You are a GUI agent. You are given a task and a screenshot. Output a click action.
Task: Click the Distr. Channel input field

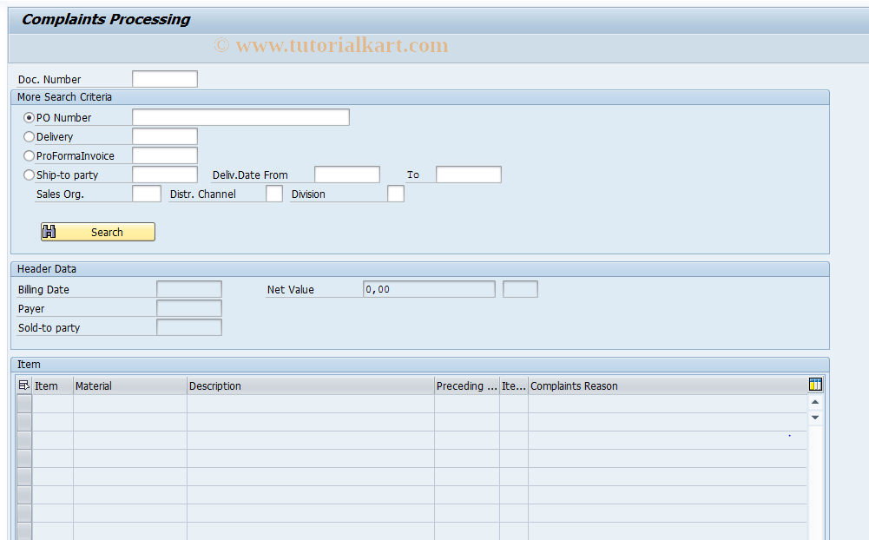click(273, 194)
